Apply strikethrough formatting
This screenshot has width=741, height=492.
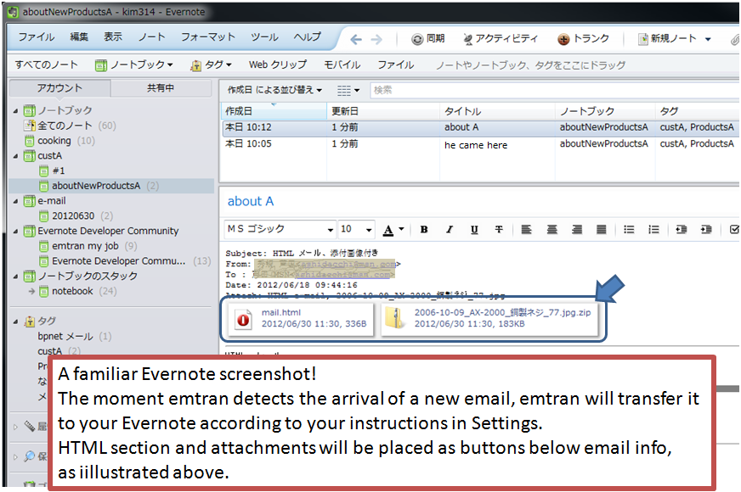click(x=499, y=229)
